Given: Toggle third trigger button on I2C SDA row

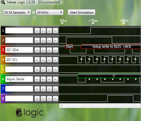Looking at the screenshot, I should tap(49, 50).
